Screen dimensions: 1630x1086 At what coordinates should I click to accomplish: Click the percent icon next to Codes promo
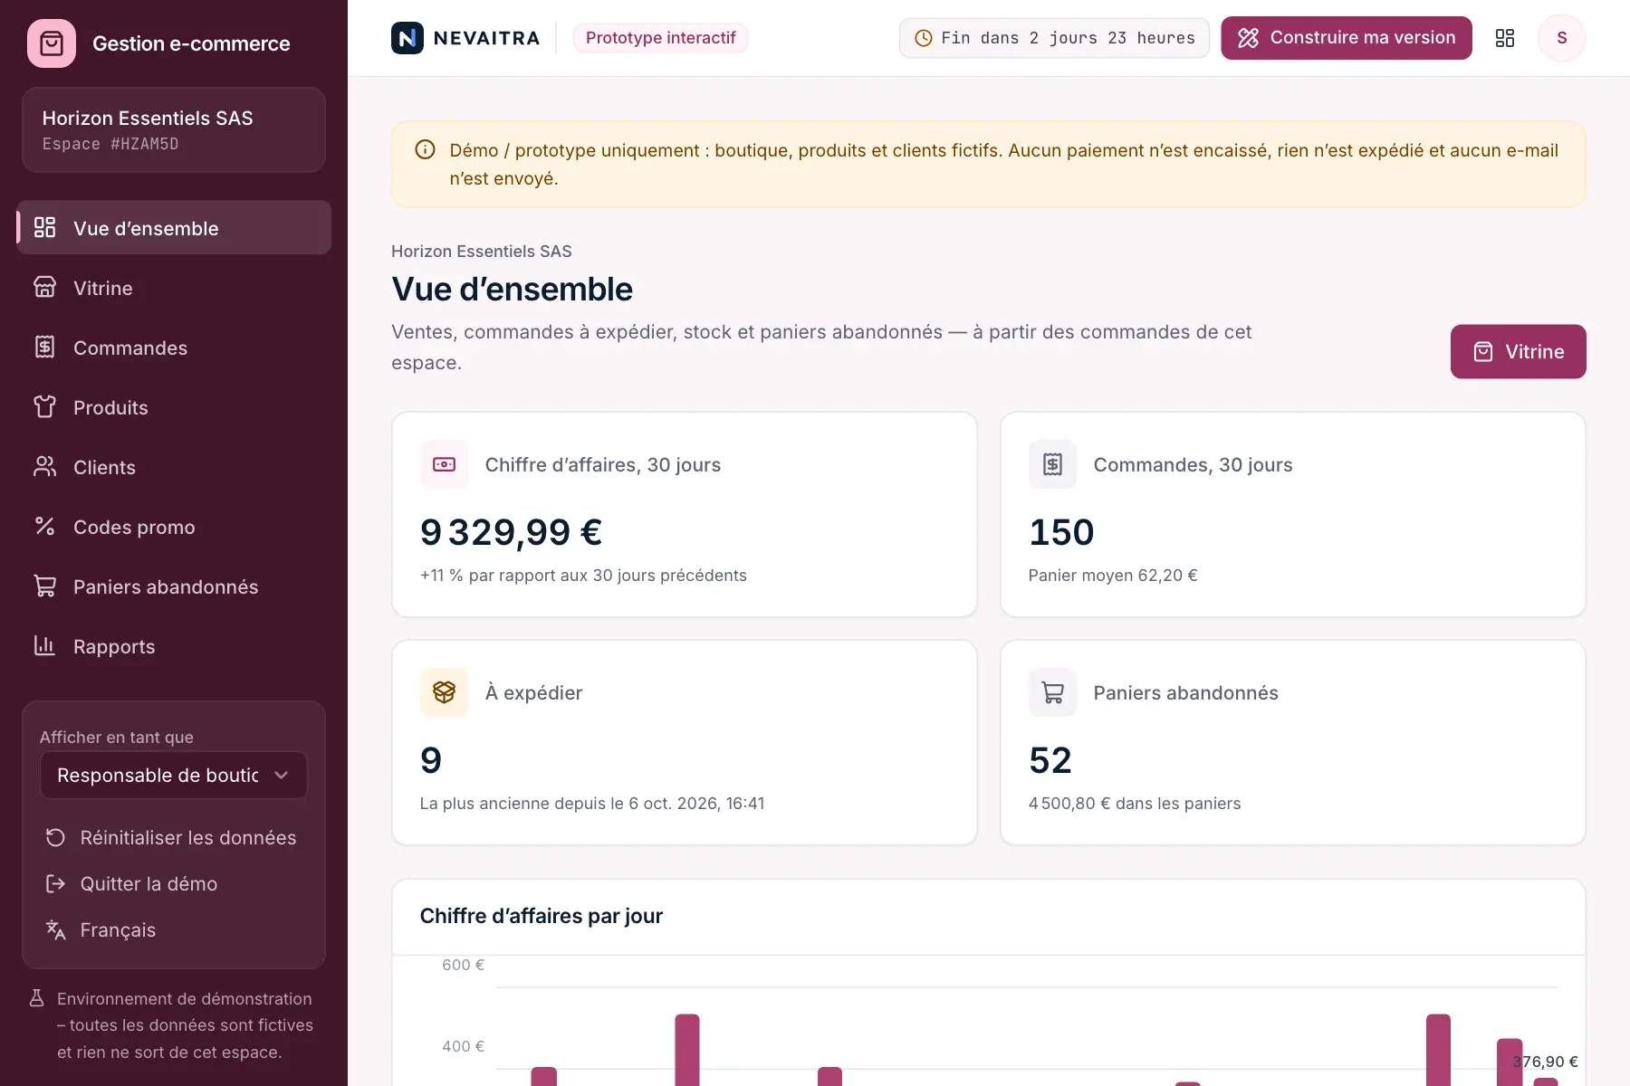point(44,527)
